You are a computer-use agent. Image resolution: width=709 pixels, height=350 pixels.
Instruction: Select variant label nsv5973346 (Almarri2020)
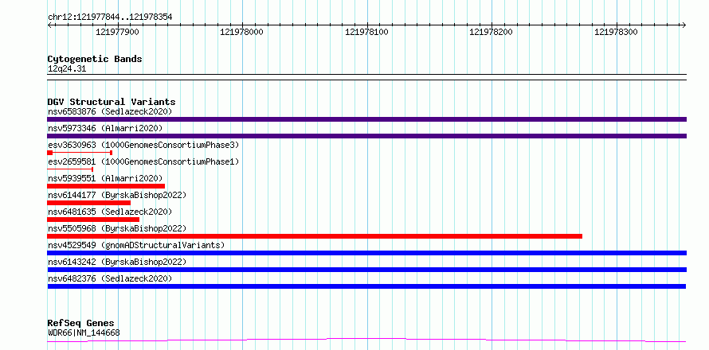105,128
